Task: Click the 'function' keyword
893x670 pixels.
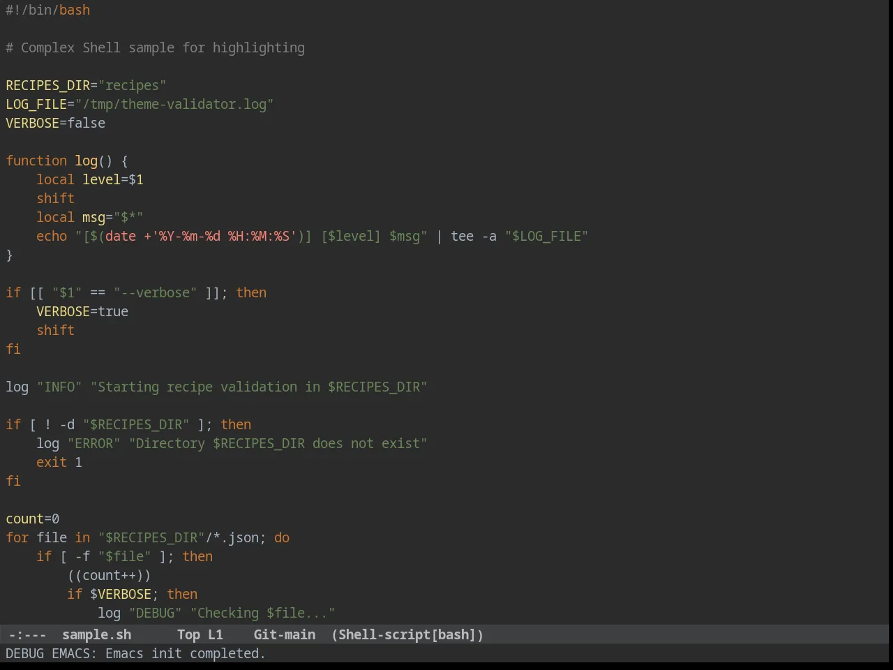Action: (x=36, y=161)
